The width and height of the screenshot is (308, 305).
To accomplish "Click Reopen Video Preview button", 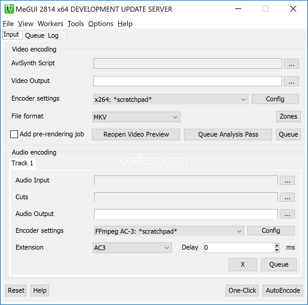I will point(136,135).
